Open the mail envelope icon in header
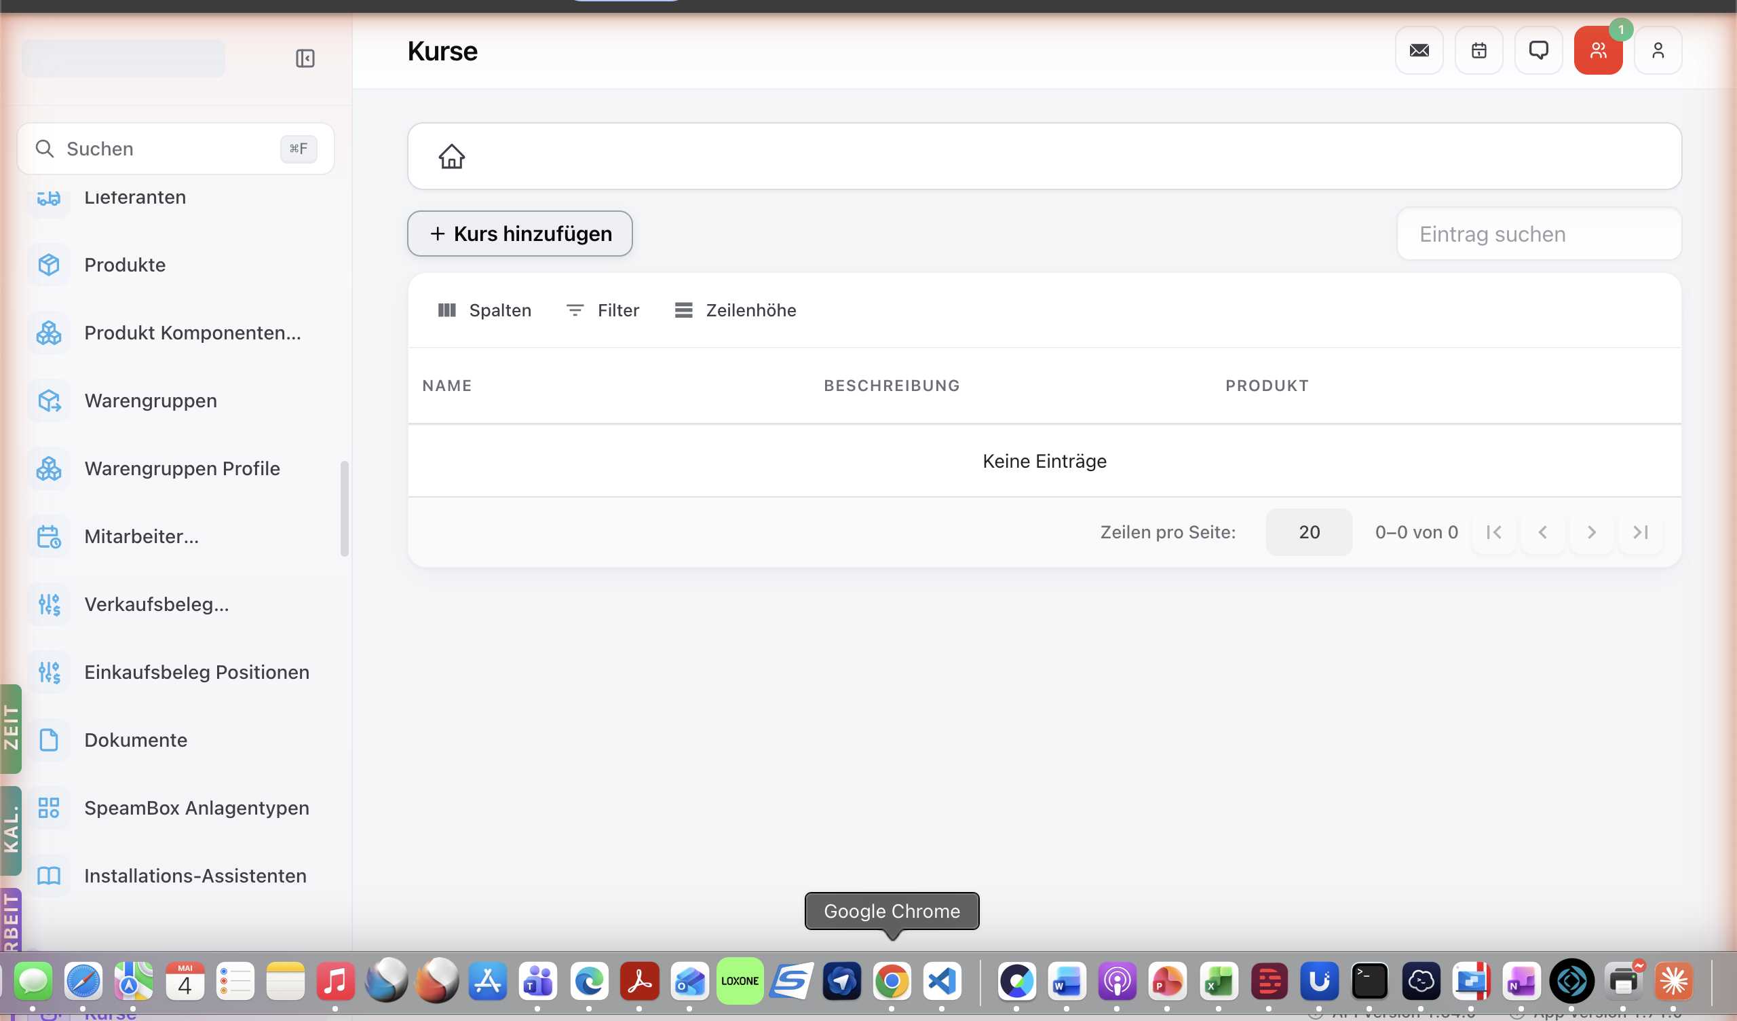Image resolution: width=1737 pixels, height=1021 pixels. [x=1419, y=50]
